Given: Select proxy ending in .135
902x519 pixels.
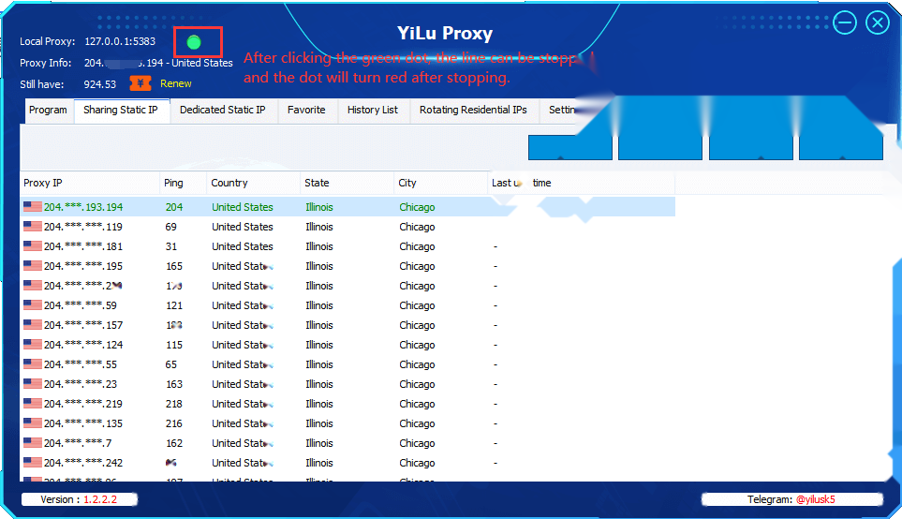Looking at the screenshot, I should [x=347, y=423].
